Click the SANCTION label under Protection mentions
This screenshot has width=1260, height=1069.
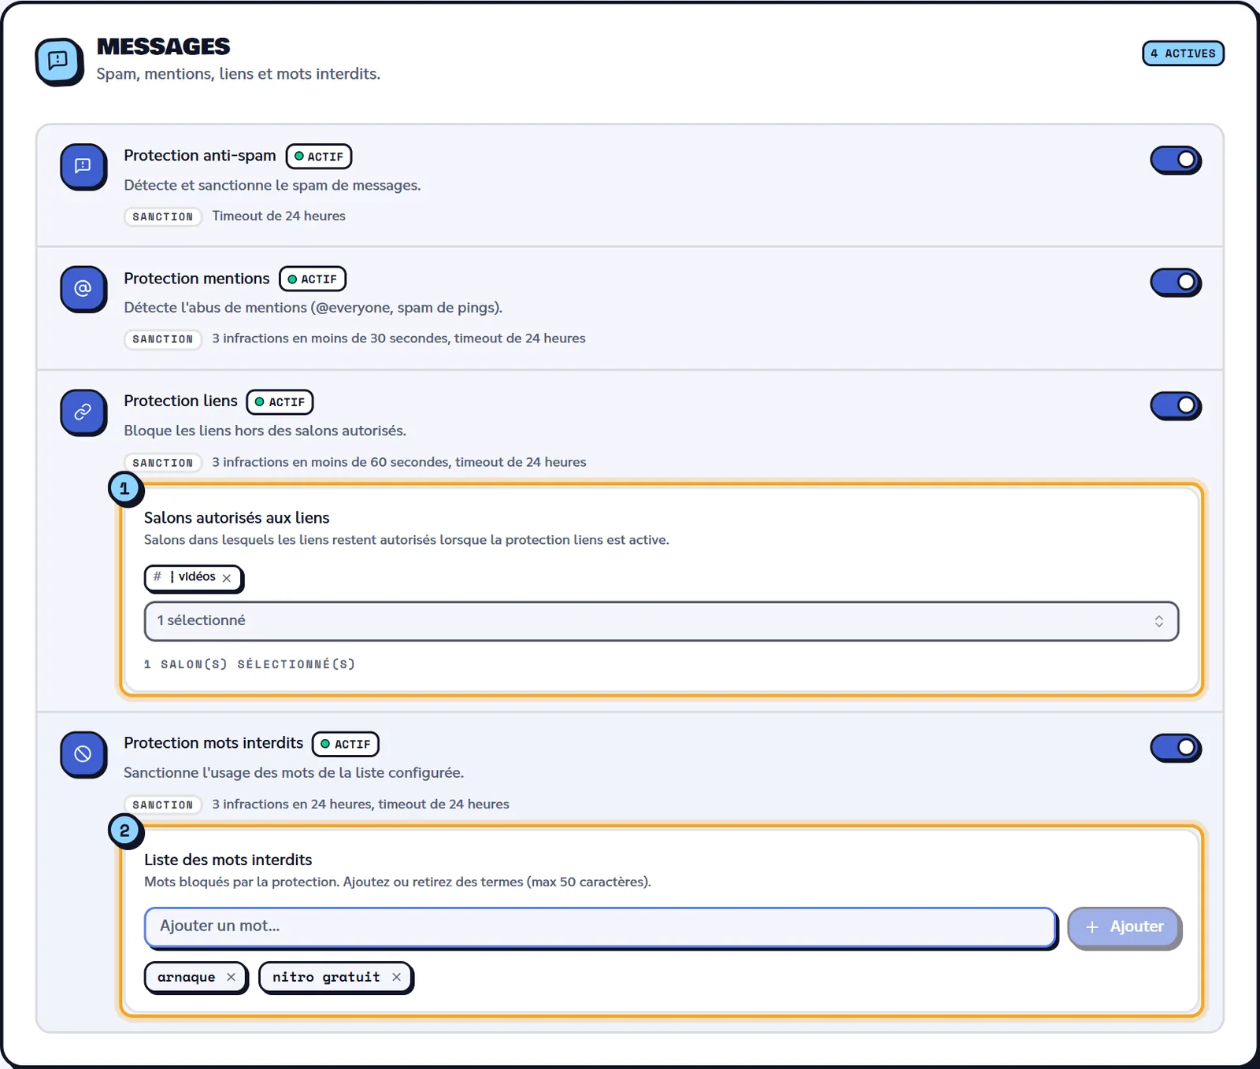163,339
